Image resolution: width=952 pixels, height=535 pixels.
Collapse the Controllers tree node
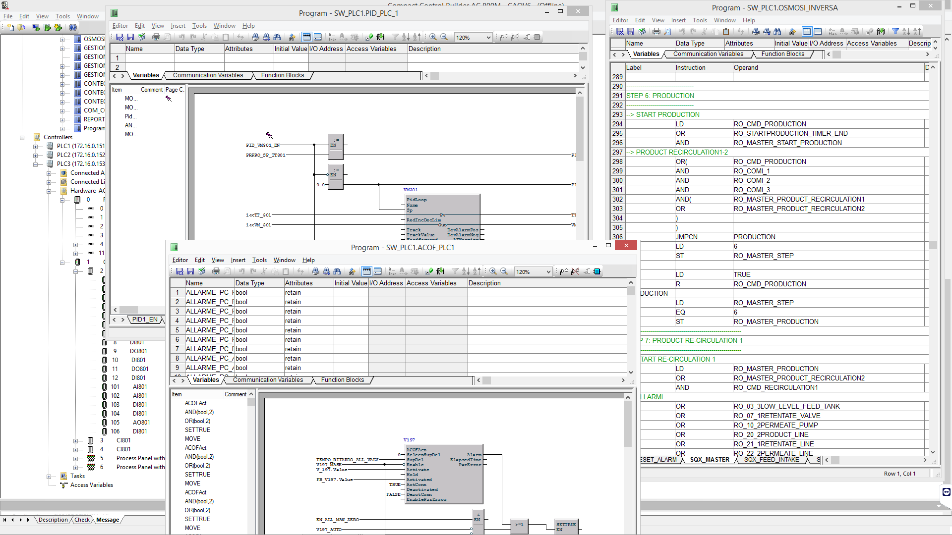[x=22, y=138]
